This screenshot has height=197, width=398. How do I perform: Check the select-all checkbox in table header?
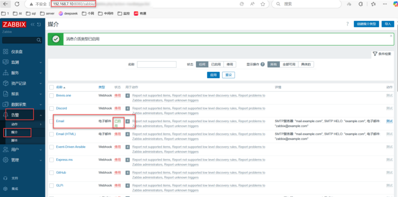pos(51,87)
